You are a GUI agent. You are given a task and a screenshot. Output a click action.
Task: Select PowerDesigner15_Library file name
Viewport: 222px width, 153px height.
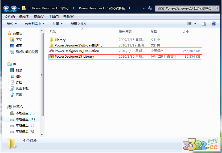pos(74,57)
